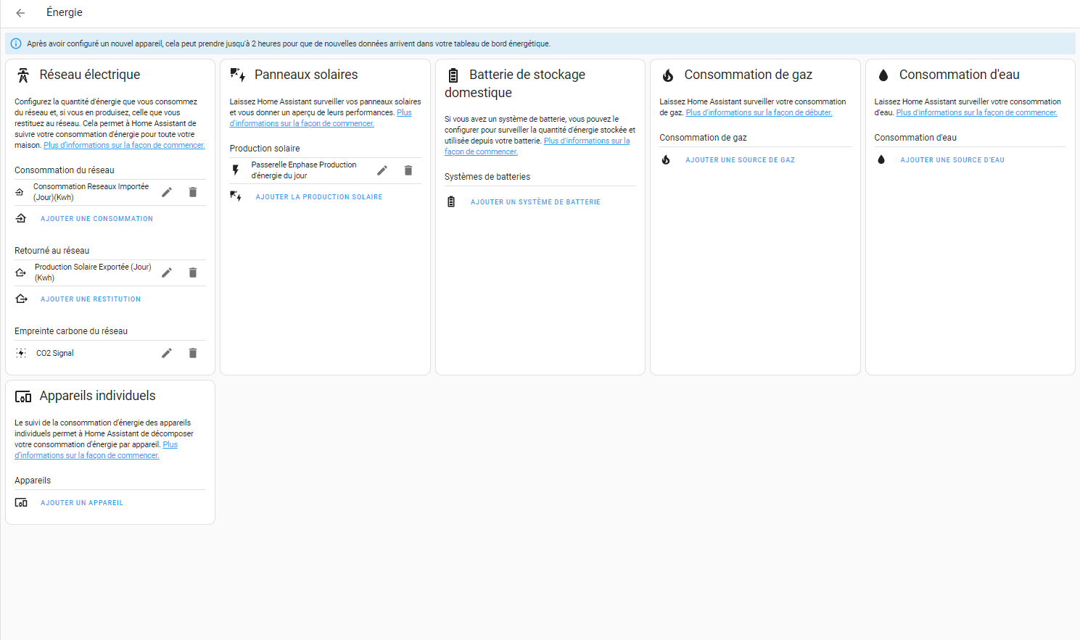Screen dimensions: 1080x640
Task: Click the Retourné au réseau section heading
Action: 52,251
